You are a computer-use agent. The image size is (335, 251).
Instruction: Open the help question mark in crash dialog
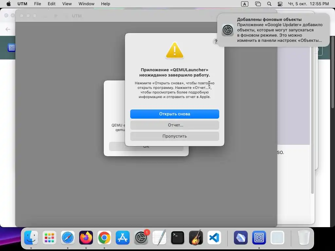pyautogui.click(x=216, y=42)
